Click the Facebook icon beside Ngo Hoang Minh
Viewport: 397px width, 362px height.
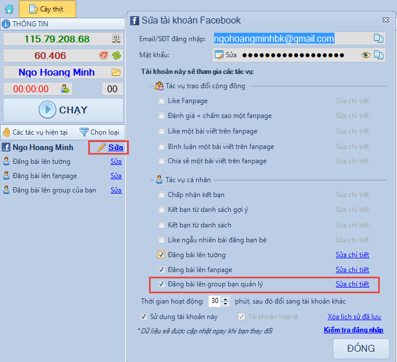(6, 147)
